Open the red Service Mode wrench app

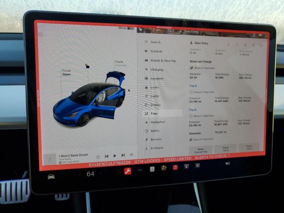click(x=128, y=171)
